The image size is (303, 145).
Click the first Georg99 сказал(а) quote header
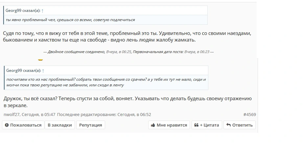point(23,11)
